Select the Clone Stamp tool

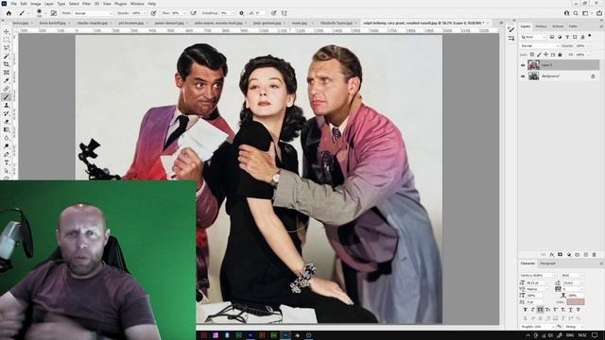coord(7,105)
